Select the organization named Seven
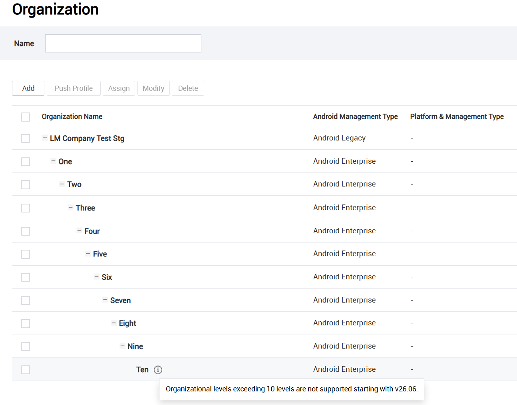 [x=121, y=301]
